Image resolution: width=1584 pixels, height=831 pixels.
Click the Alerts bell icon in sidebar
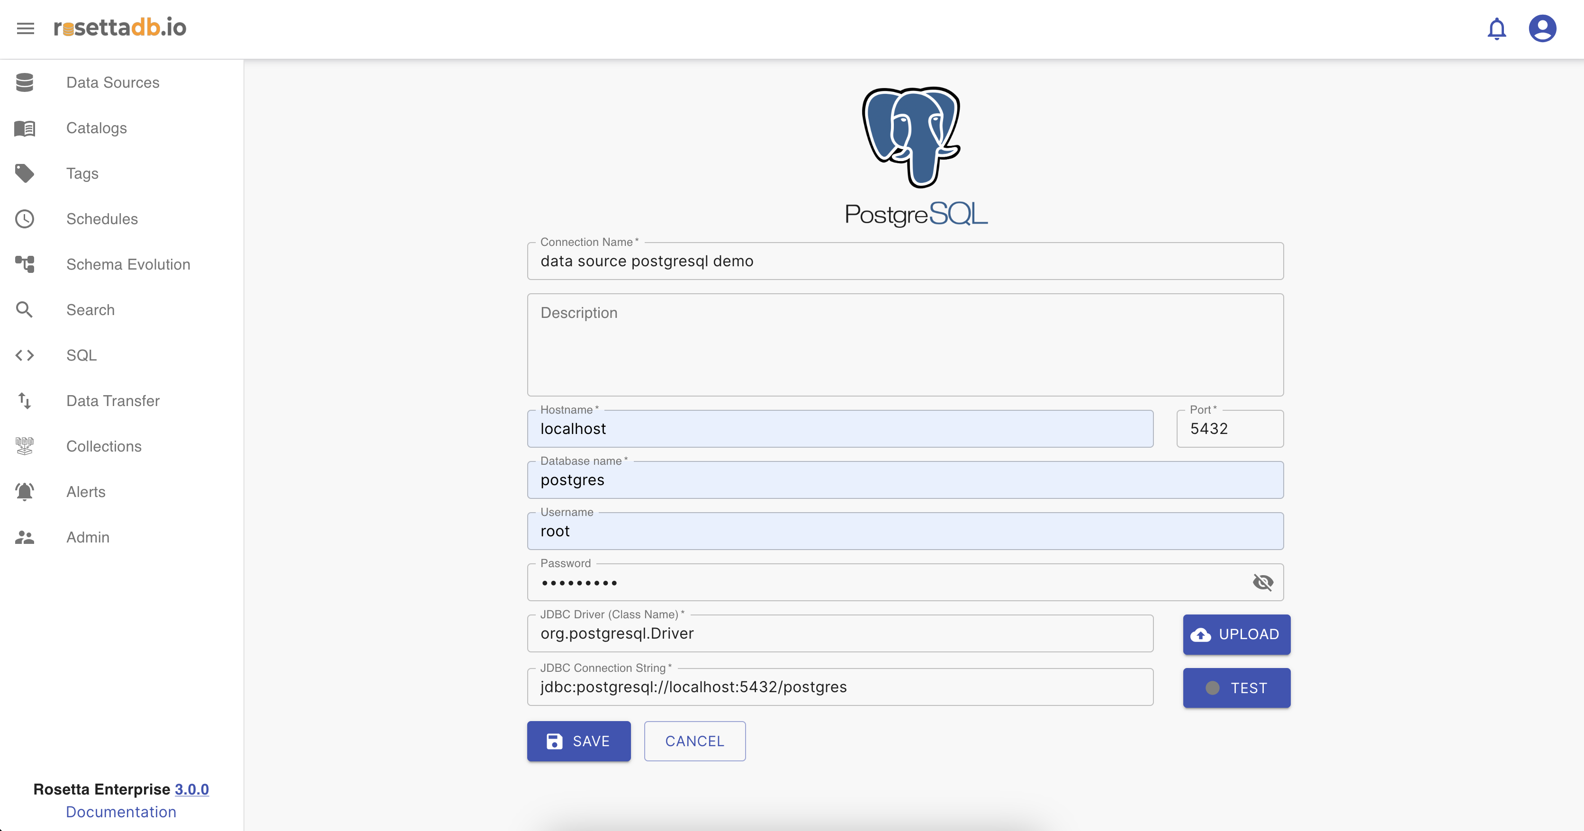(x=25, y=491)
